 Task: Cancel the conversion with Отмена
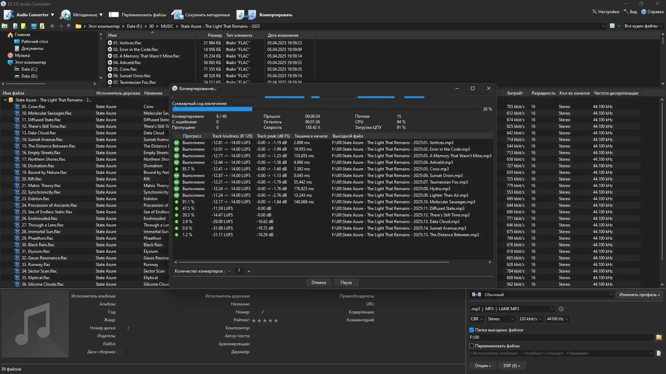318,283
